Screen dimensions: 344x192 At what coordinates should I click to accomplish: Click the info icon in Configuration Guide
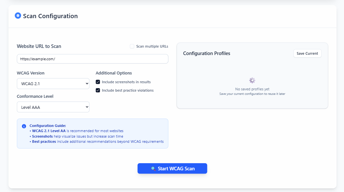[x=24, y=126]
